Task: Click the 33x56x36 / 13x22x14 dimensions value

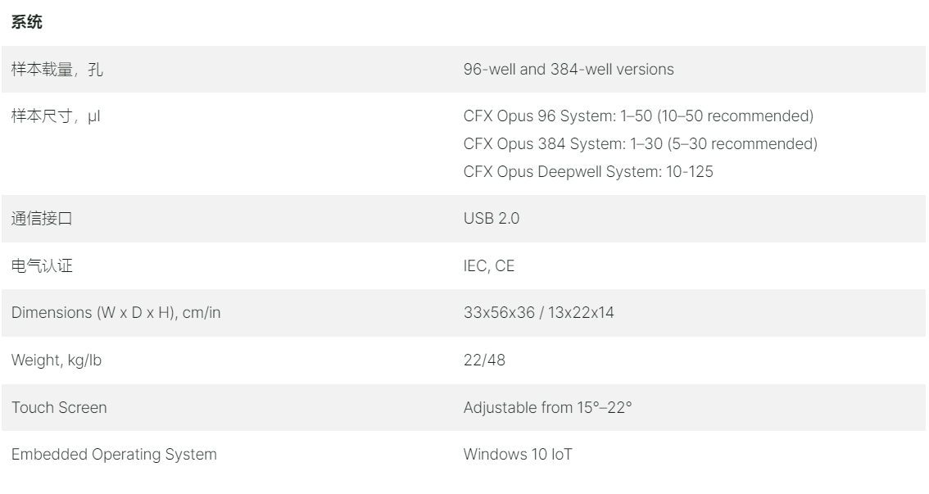Action: click(x=538, y=312)
